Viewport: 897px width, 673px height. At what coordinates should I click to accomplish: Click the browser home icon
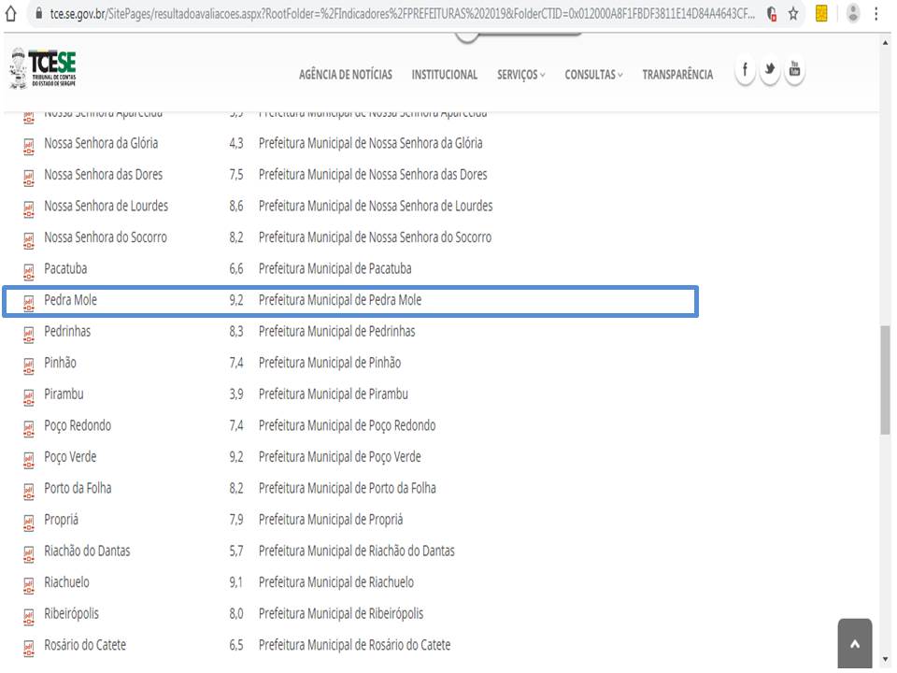coord(11,14)
